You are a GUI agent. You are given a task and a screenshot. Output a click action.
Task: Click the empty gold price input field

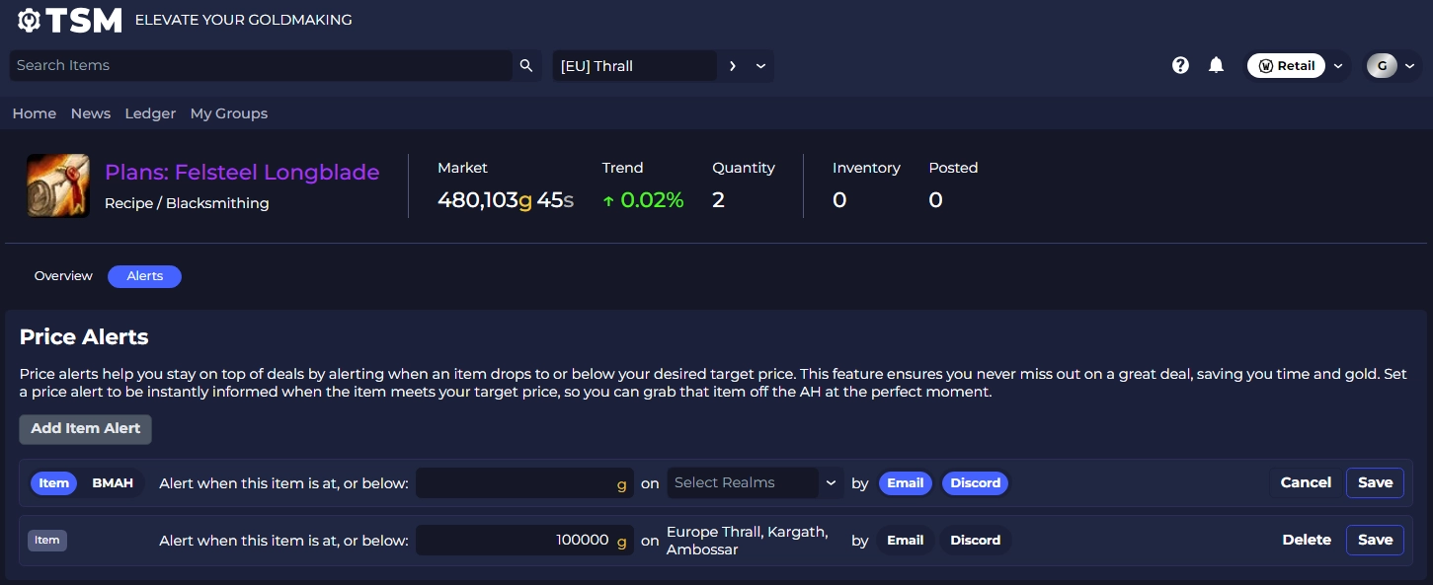coord(524,483)
